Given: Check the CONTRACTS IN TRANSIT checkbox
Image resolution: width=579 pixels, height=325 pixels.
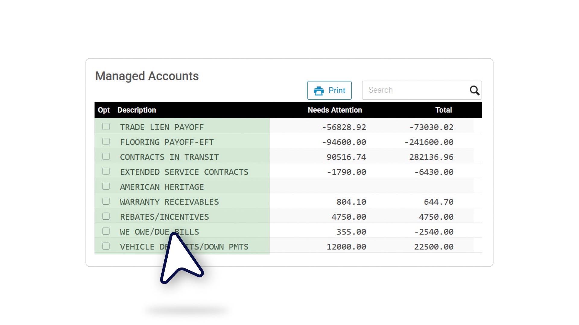Looking at the screenshot, I should click(x=106, y=156).
